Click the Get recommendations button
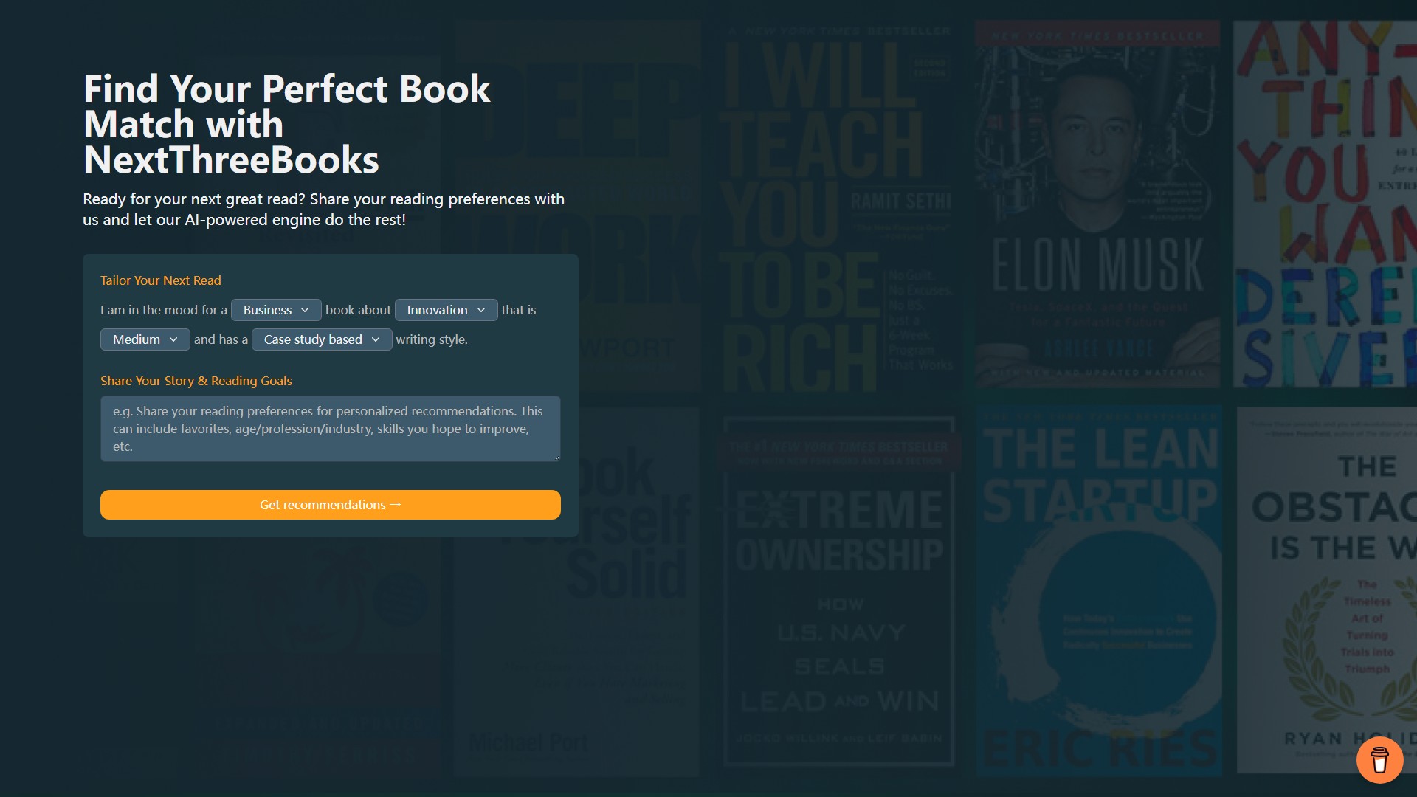The width and height of the screenshot is (1417, 797). tap(330, 505)
